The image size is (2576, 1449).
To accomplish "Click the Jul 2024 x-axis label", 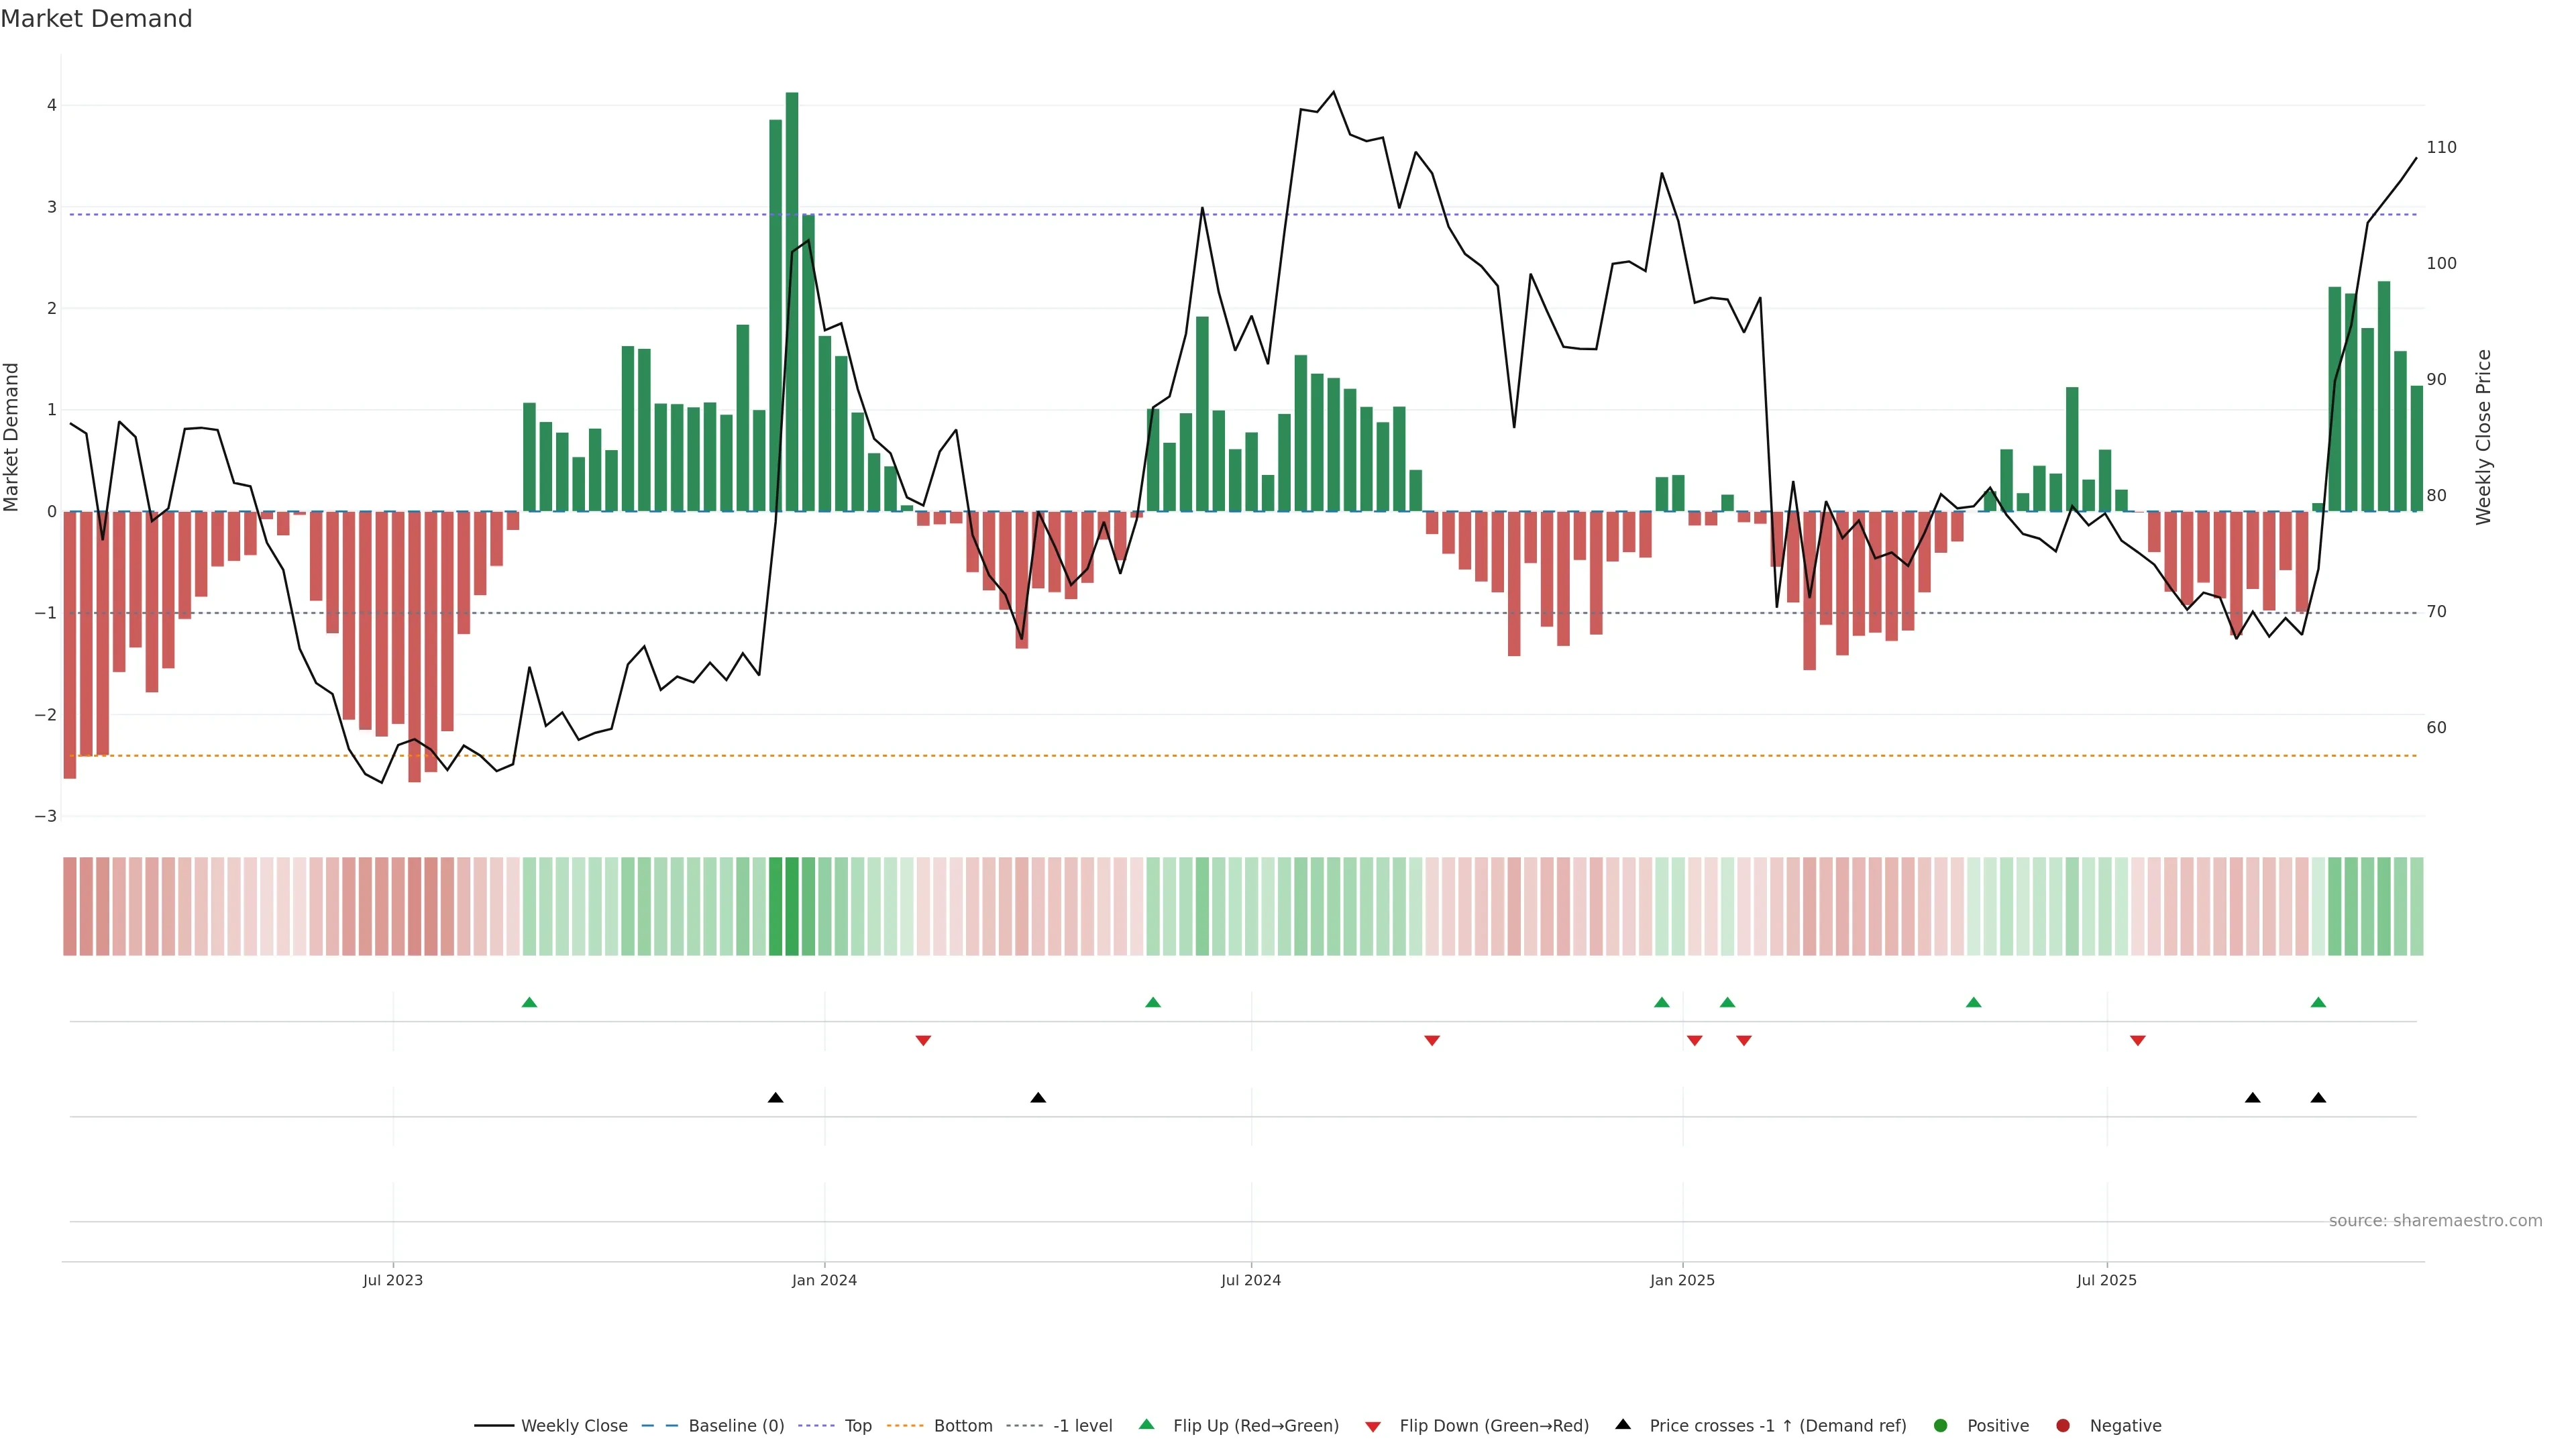I will click(x=1250, y=1280).
